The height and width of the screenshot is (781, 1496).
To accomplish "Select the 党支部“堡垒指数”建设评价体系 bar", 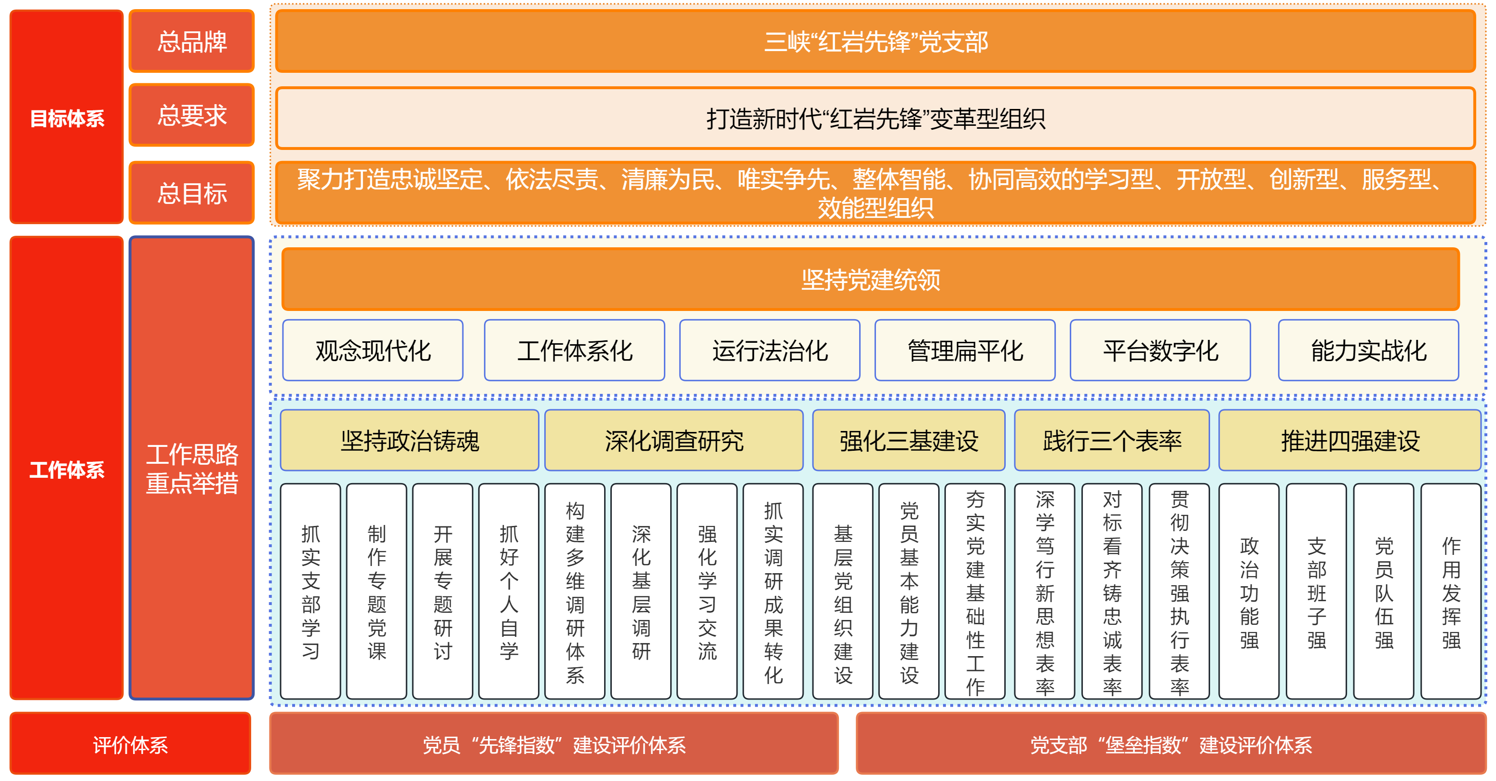I will 1170,744.
